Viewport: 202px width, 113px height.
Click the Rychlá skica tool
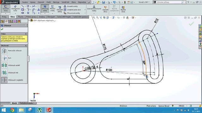click(123, 9)
